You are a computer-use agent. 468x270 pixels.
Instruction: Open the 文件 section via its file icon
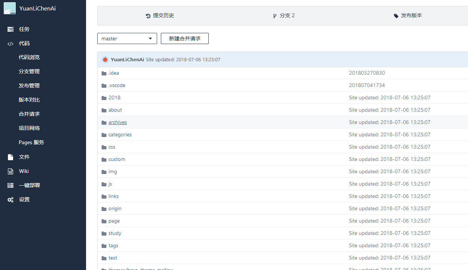(x=10, y=157)
